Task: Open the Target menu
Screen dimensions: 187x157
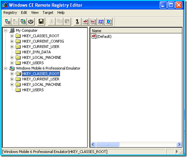Action: (x=48, y=13)
